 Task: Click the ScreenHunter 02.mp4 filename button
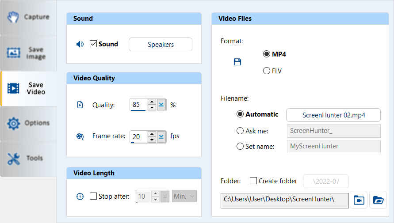click(333, 115)
